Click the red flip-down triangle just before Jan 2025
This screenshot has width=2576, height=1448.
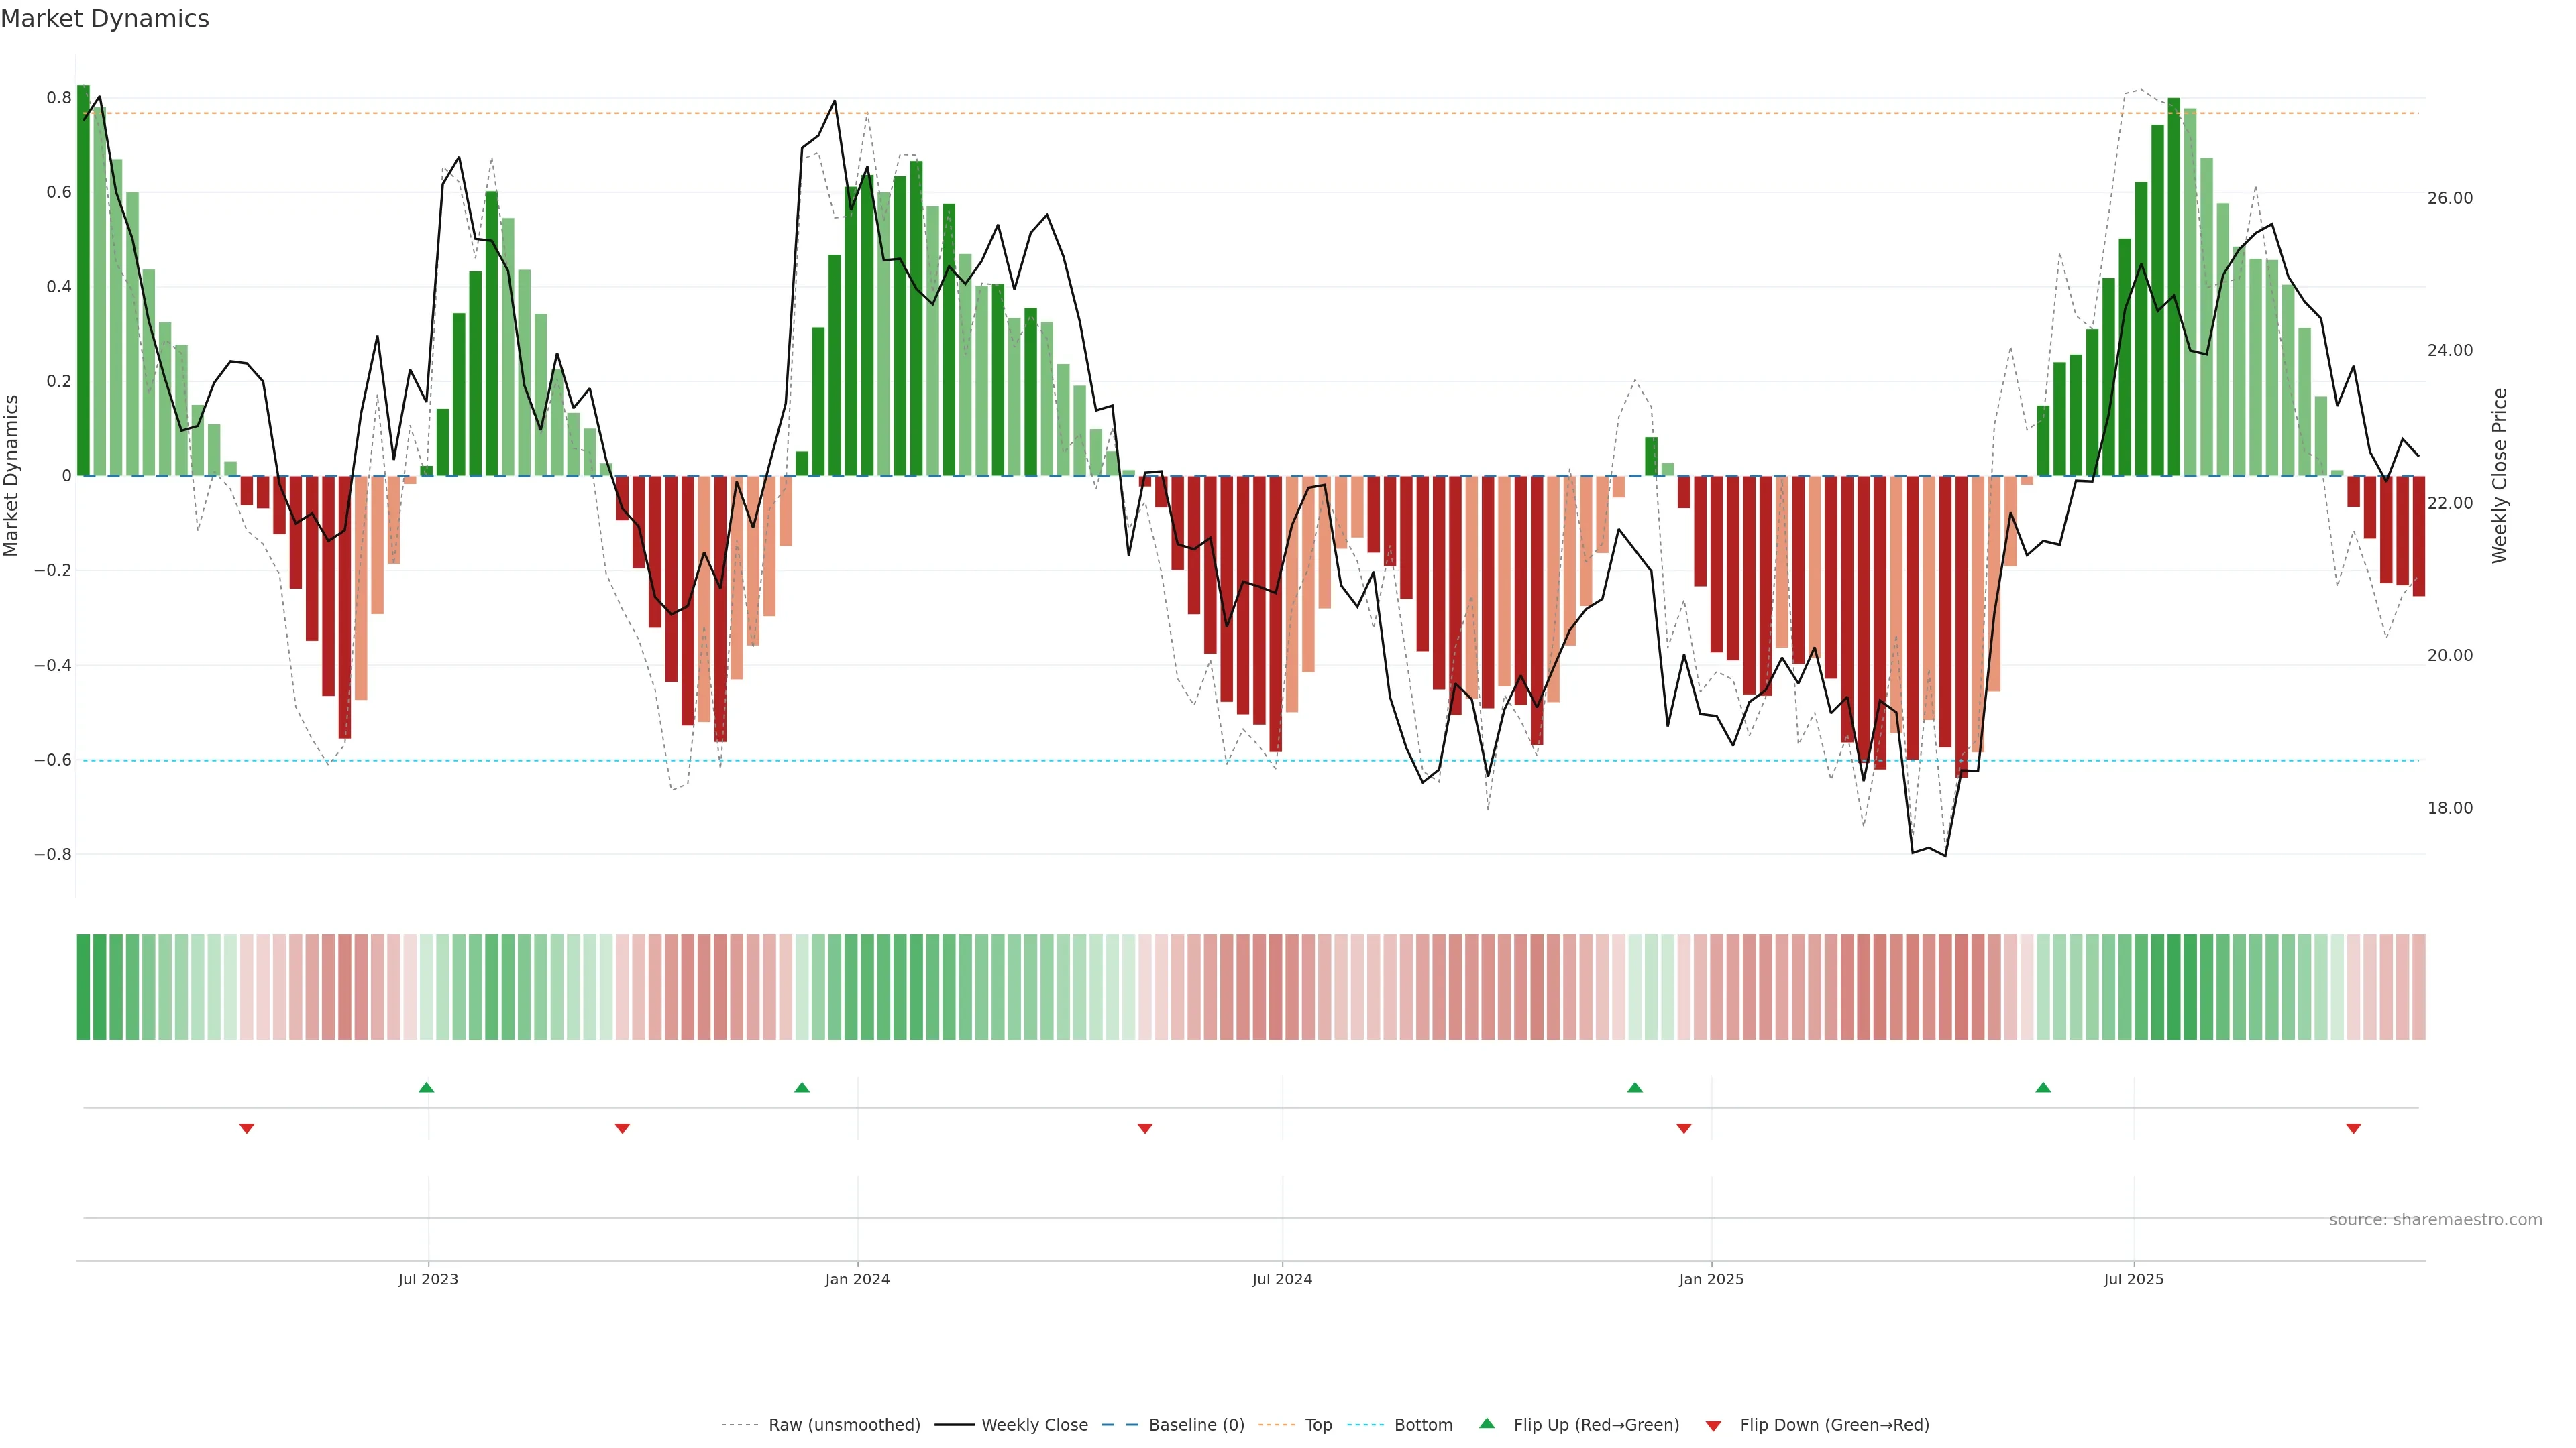click(1683, 1128)
